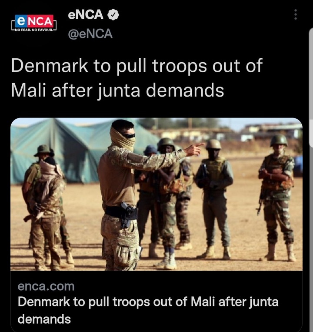Open the enca.com domain link
Screen dimensions: 313x332
pos(46,286)
